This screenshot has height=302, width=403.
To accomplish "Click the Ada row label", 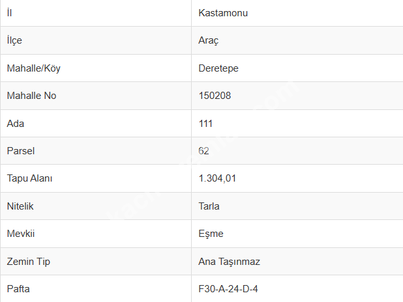I will click(15, 123).
